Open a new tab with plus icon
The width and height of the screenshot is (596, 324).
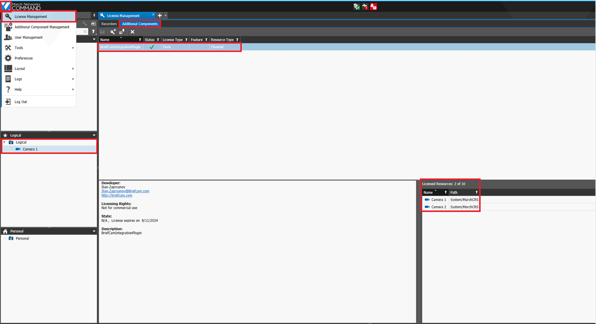(x=160, y=16)
